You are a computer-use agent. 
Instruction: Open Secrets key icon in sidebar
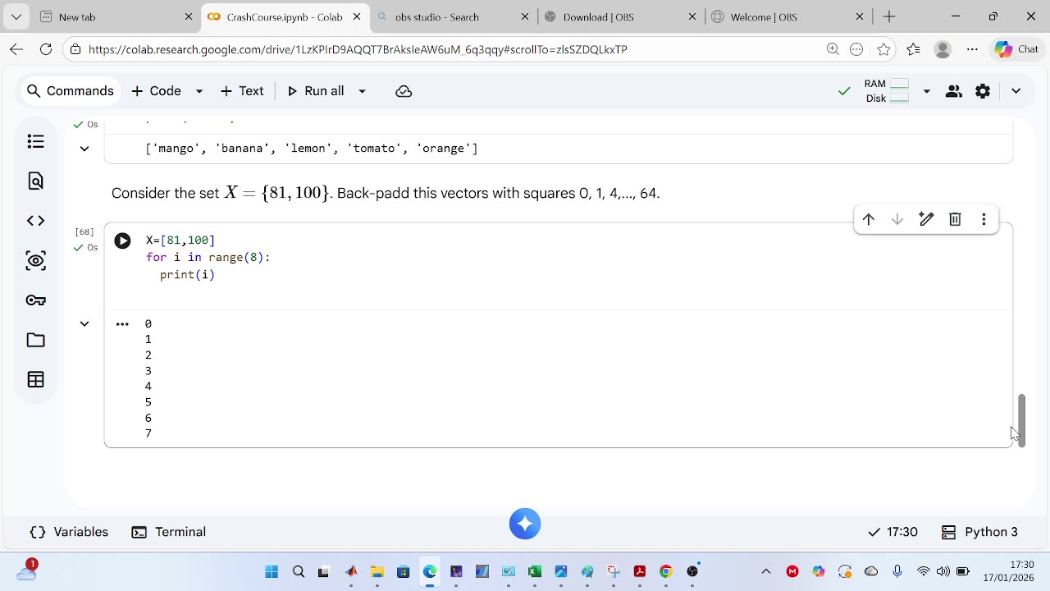click(35, 300)
